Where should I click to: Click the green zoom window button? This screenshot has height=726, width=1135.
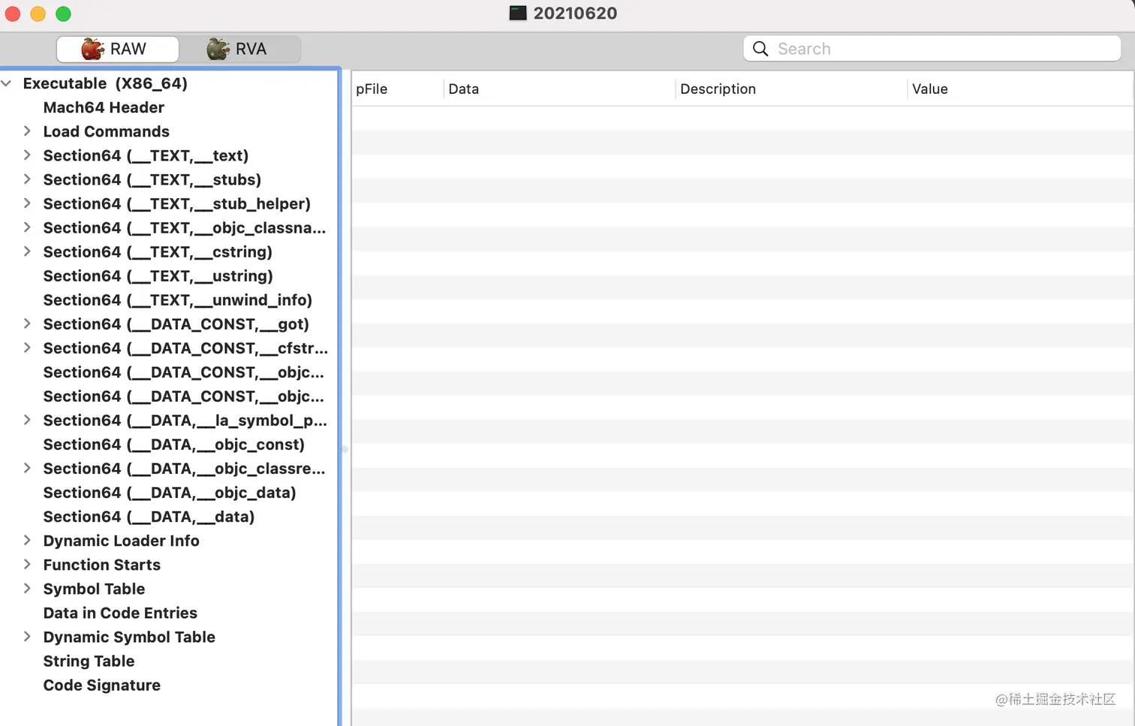tap(64, 14)
